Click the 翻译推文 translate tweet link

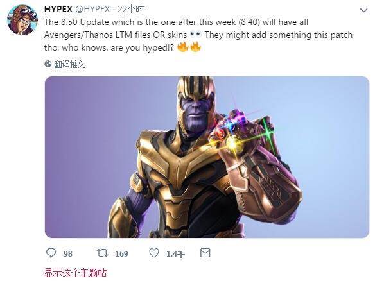(x=69, y=64)
